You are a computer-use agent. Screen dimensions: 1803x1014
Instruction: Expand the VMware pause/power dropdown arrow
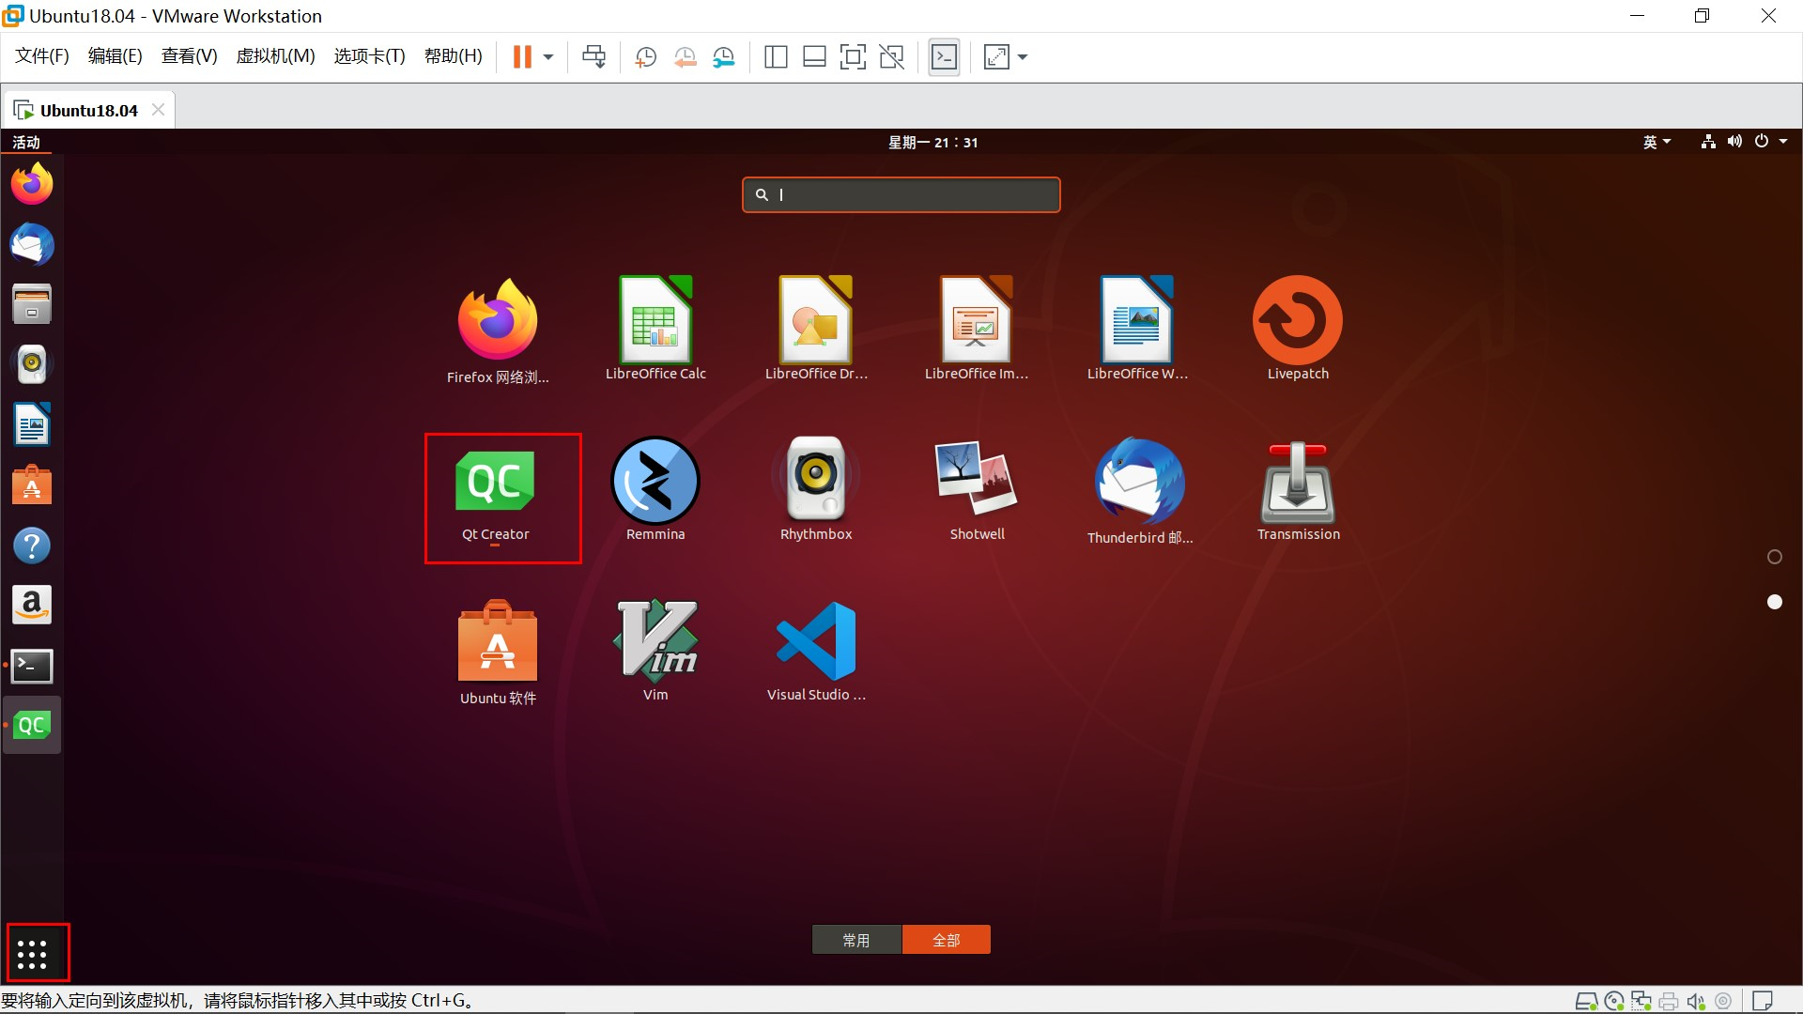point(548,57)
